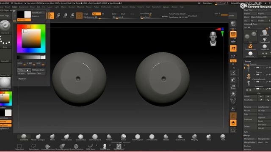Screen dimensions: 271x152
Task: Click the SysPalette button
Action: (x=31, y=73)
